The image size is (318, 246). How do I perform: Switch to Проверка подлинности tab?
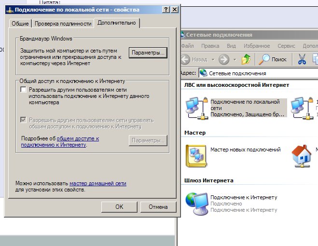click(x=63, y=24)
